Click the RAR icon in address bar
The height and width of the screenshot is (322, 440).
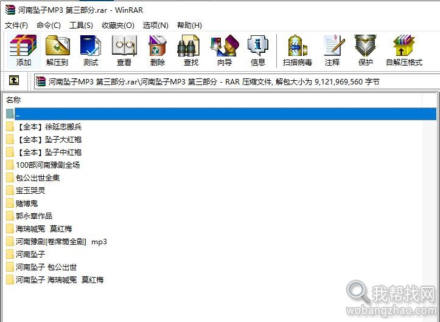coord(41,81)
